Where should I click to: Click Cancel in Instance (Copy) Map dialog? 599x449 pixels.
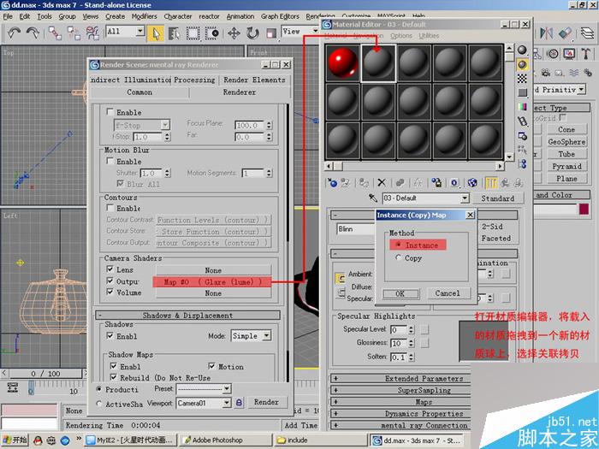(x=448, y=293)
